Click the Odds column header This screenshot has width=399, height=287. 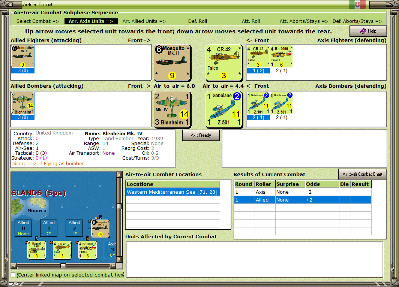(322, 184)
